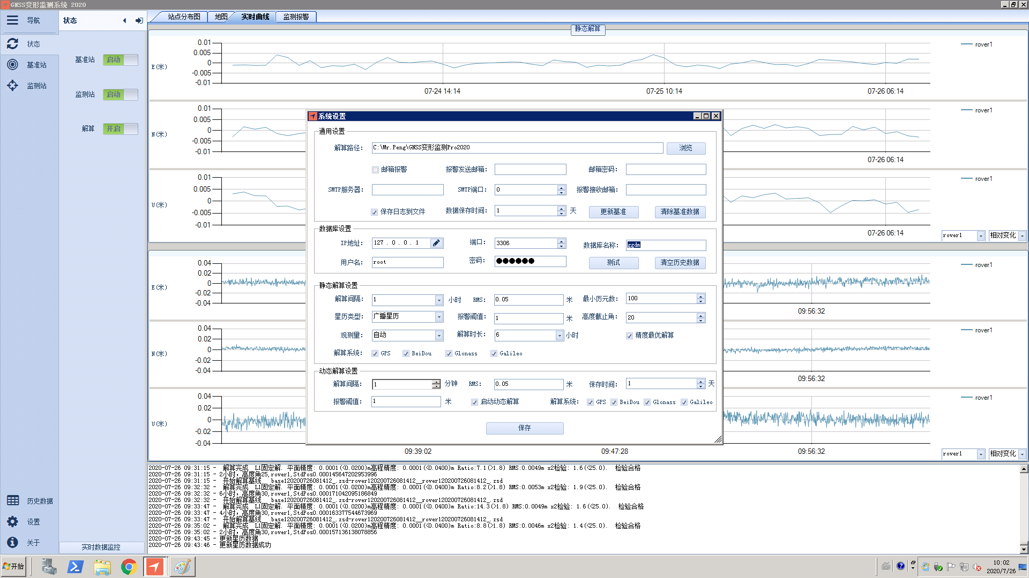Click the 保存 button
This screenshot has height=578, width=1029.
pyautogui.click(x=524, y=428)
